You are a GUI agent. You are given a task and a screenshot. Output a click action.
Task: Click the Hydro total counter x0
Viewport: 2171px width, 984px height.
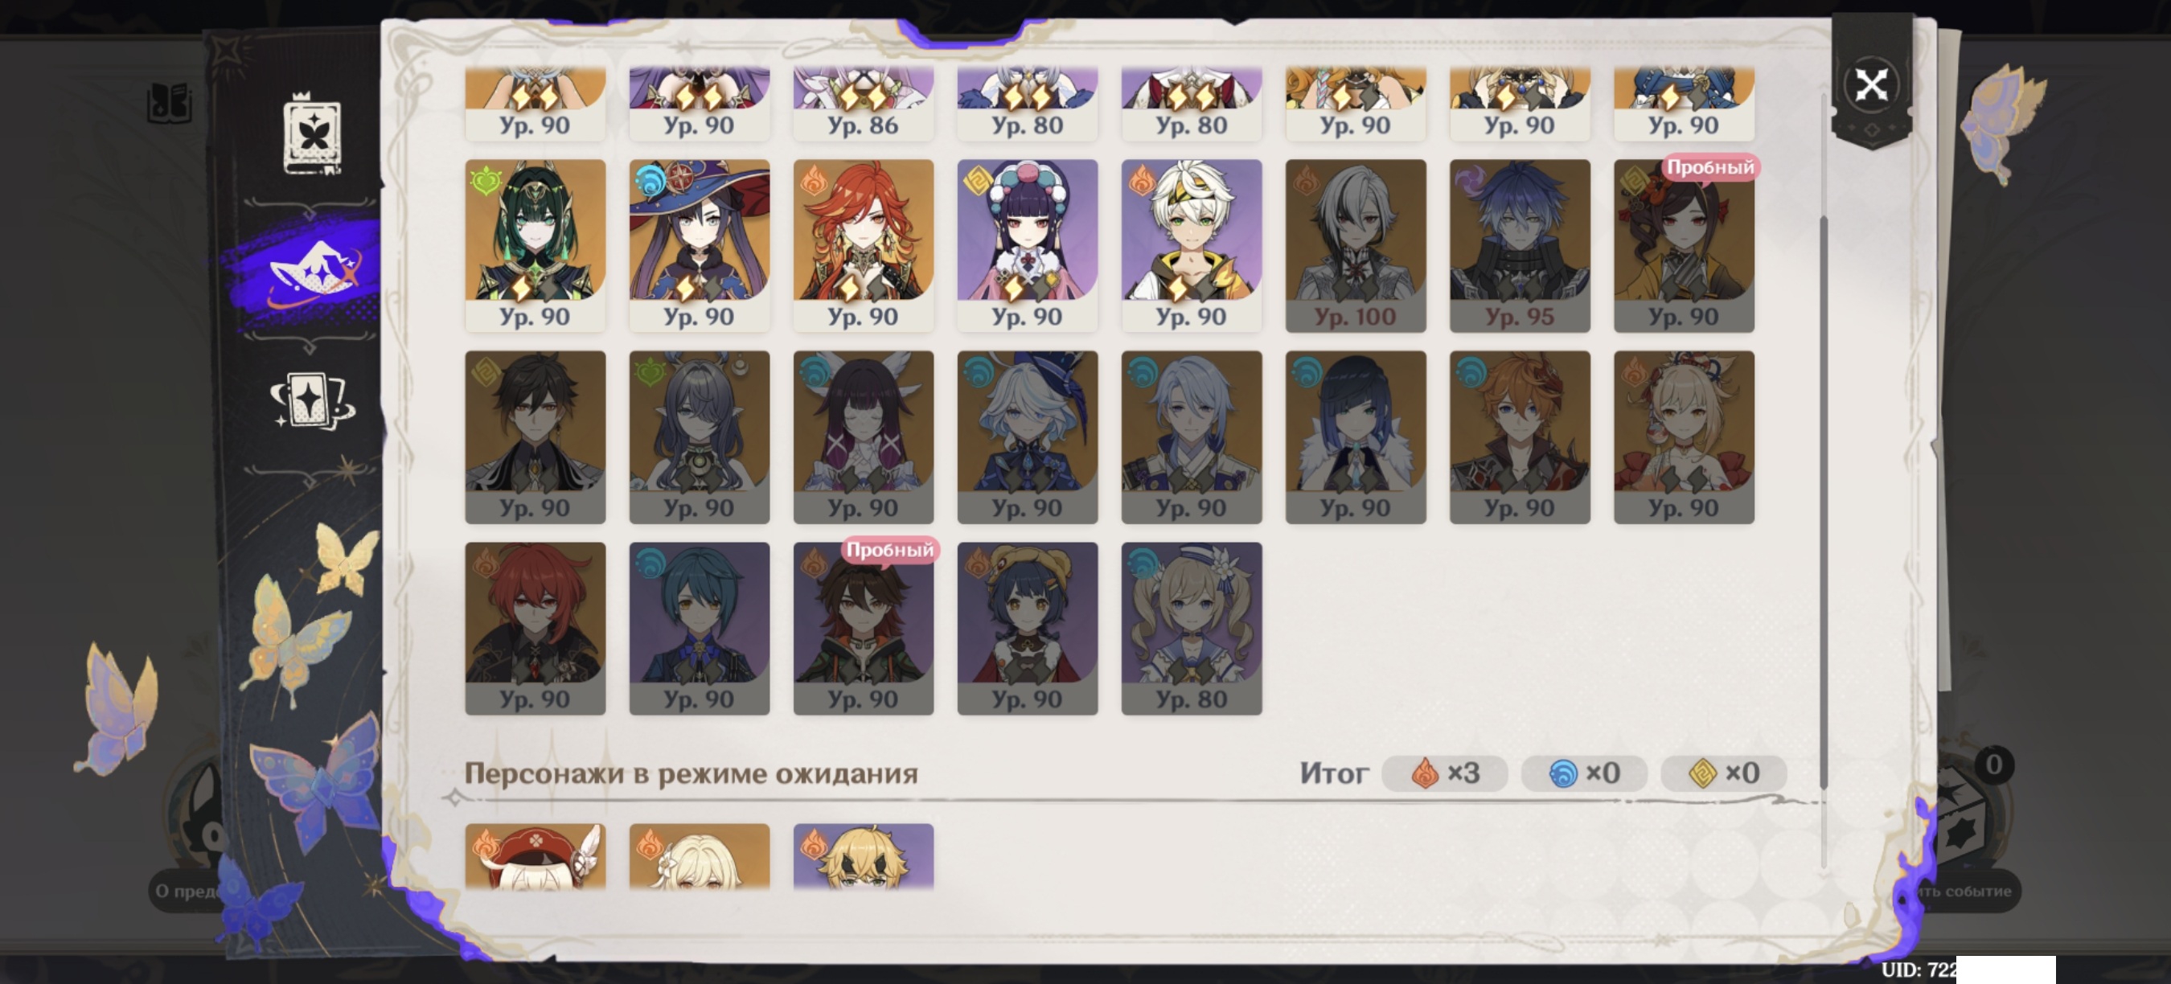pos(1583,773)
